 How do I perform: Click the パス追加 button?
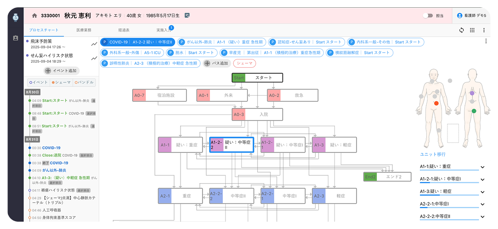point(216,63)
